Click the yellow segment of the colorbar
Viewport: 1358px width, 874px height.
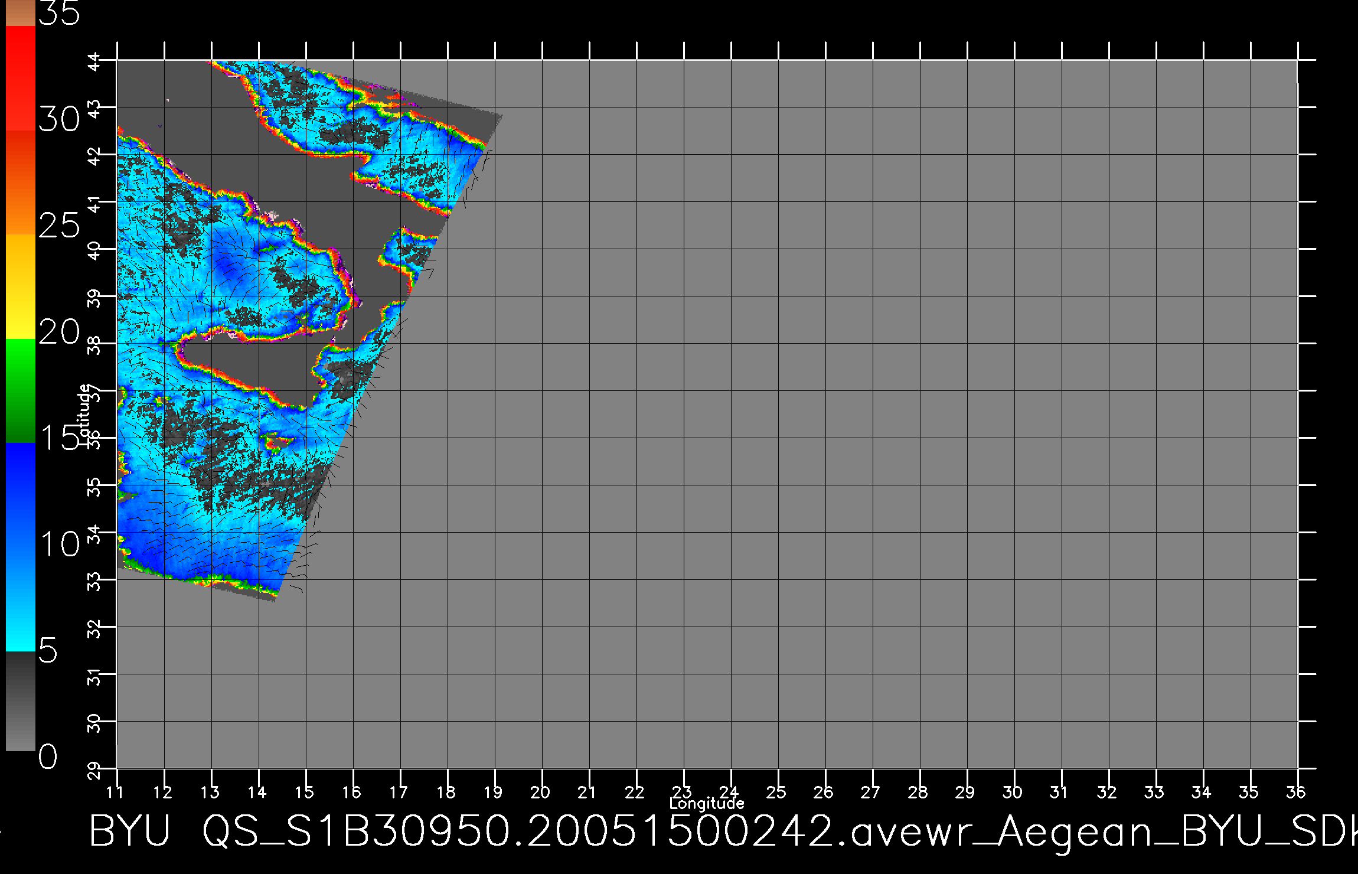click(21, 287)
